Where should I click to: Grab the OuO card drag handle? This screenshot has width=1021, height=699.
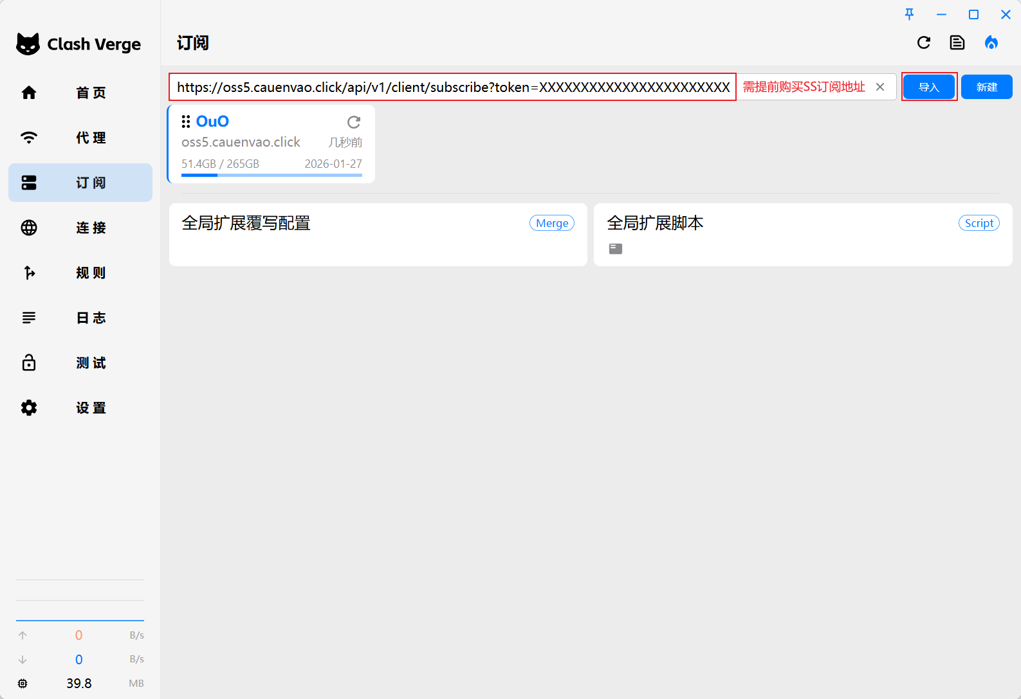tap(186, 122)
